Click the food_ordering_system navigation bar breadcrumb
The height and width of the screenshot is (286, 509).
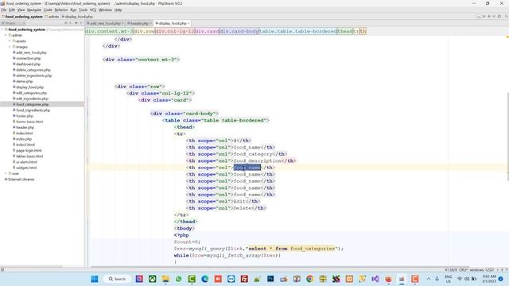pyautogui.click(x=22, y=17)
